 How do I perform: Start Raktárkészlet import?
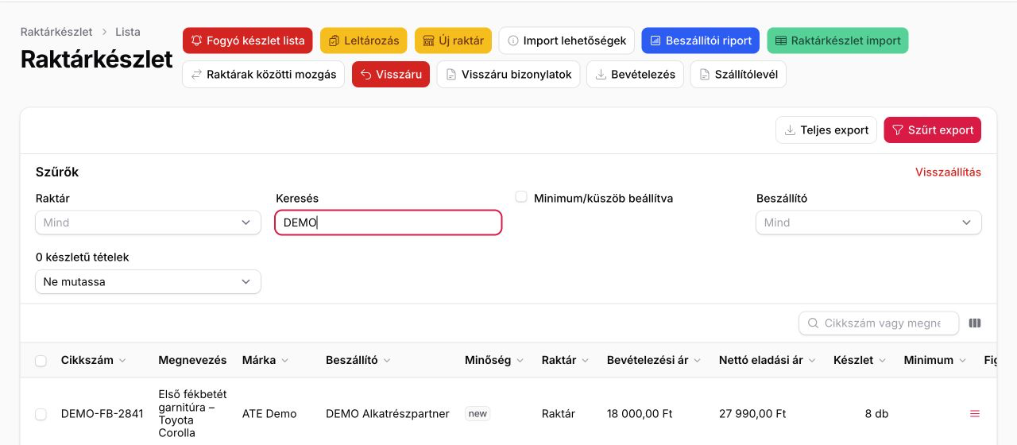(x=837, y=41)
